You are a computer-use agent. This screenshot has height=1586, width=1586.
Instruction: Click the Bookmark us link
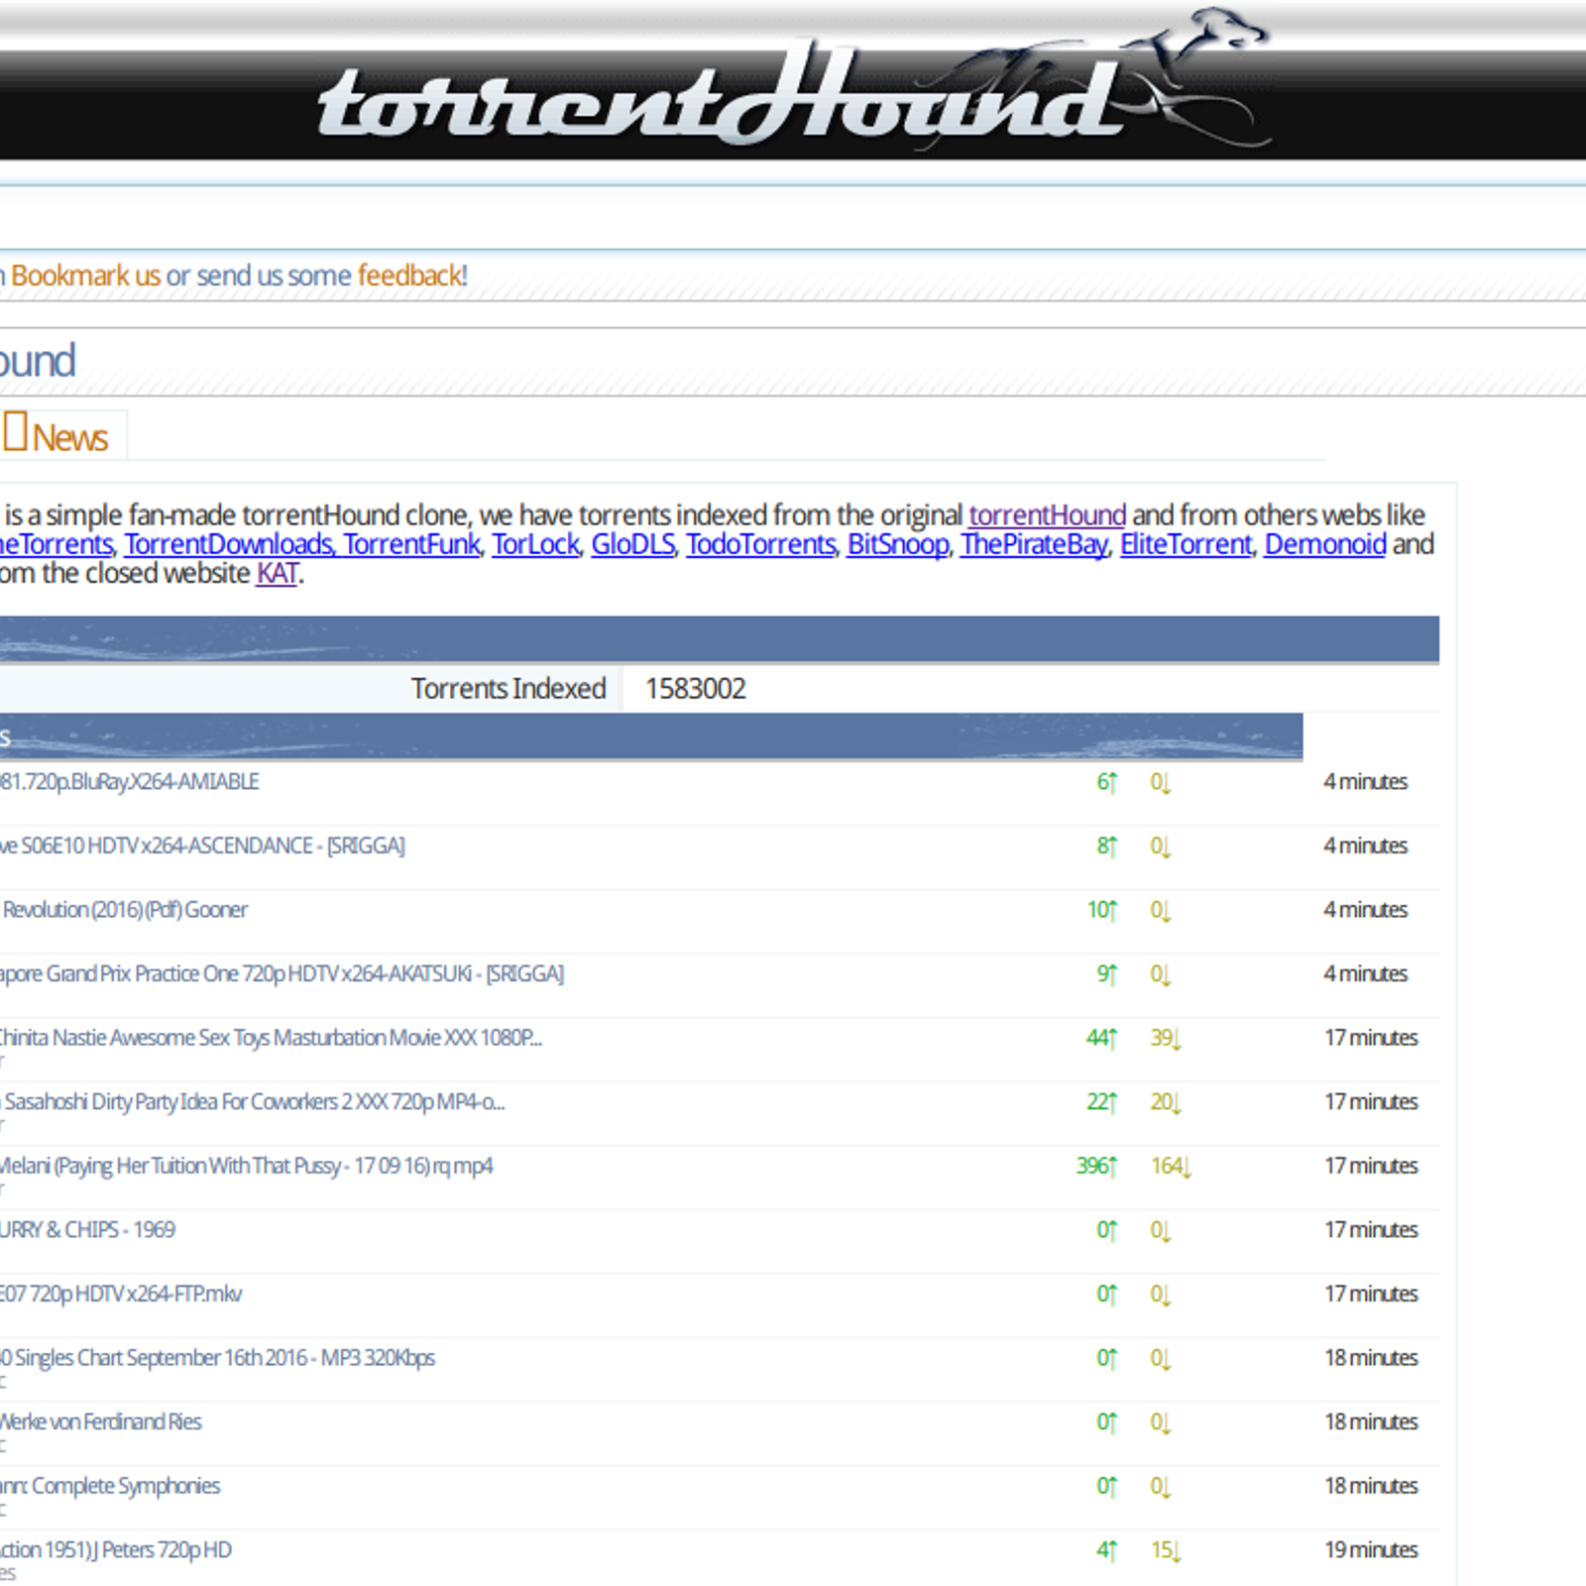coord(85,276)
